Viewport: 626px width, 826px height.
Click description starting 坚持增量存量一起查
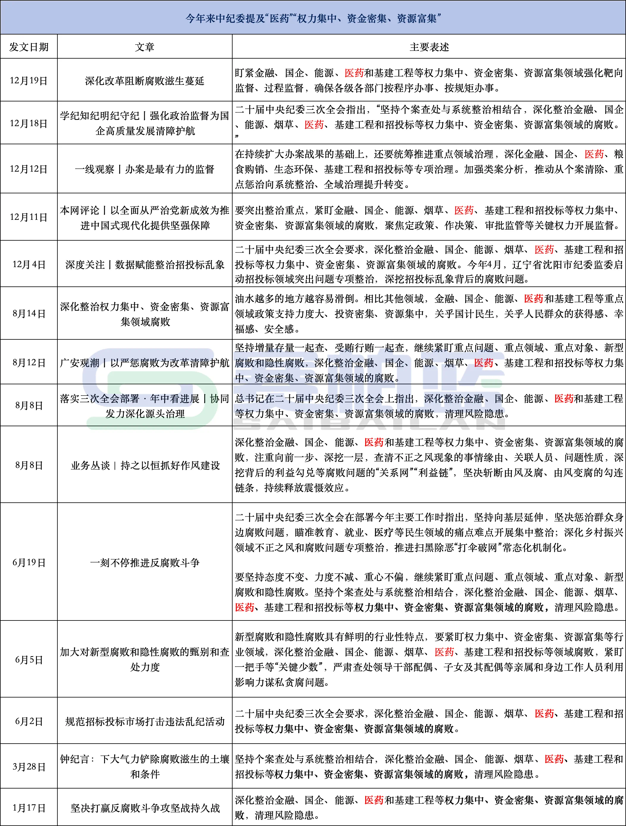[429, 363]
